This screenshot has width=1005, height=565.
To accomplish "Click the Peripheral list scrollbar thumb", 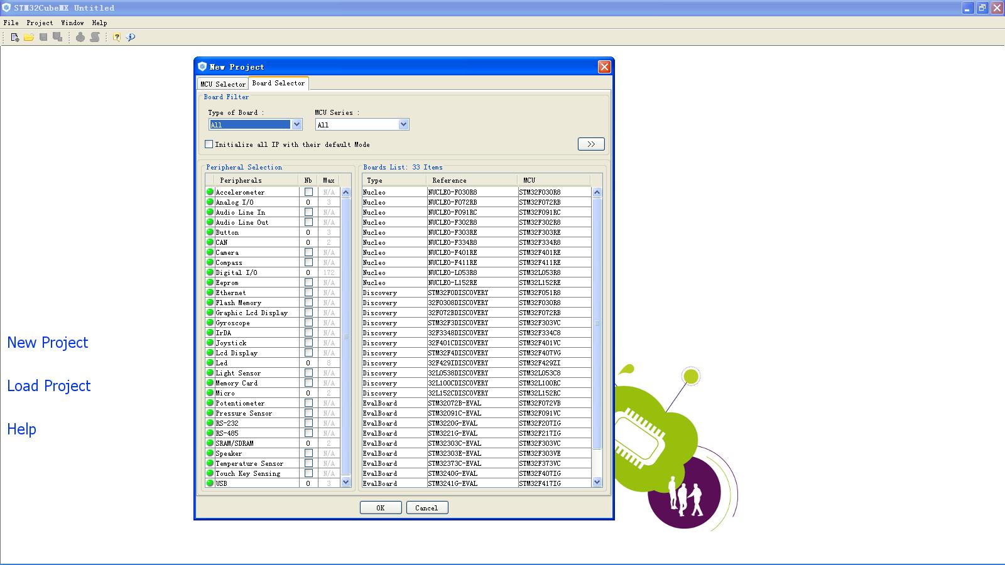I will point(345,336).
